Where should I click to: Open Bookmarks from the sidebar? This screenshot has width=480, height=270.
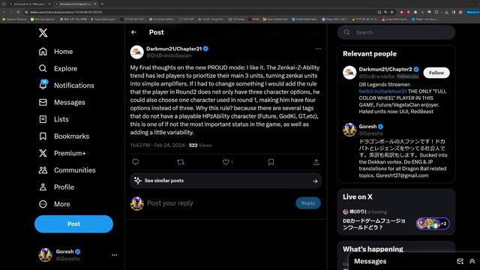point(64,136)
